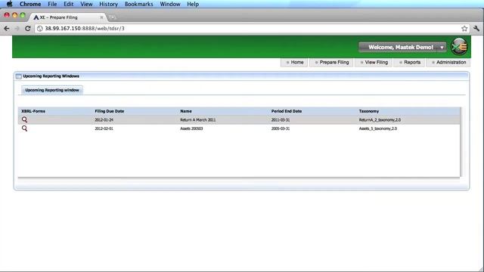Open the Help menu
The width and height of the screenshot is (484, 272).
coord(193,4)
